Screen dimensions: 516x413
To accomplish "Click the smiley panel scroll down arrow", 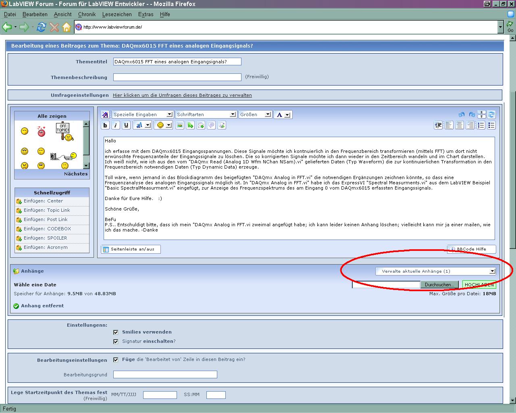I will (86, 166).
